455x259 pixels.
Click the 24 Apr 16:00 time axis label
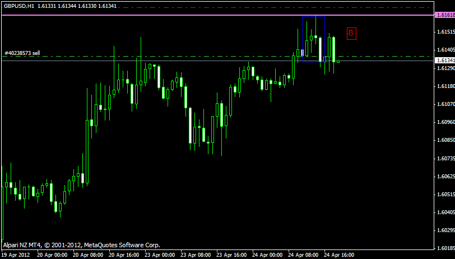point(339,255)
